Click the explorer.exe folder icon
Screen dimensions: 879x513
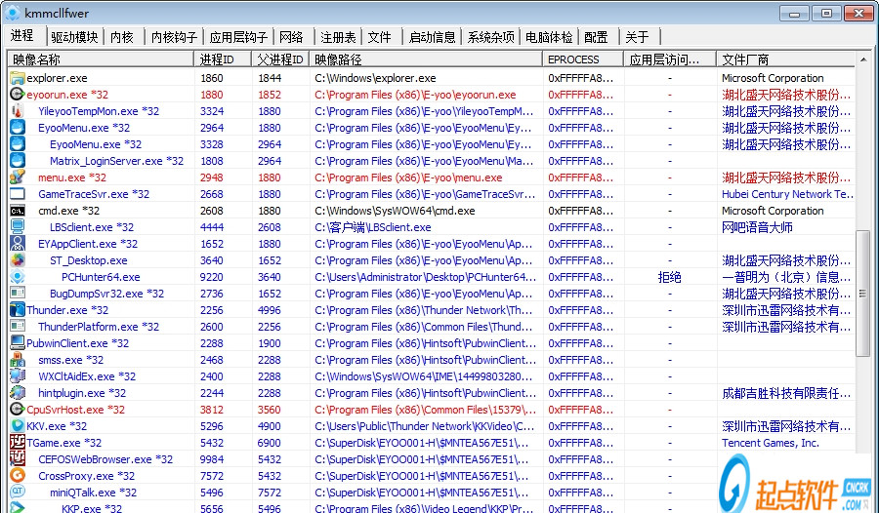point(18,78)
